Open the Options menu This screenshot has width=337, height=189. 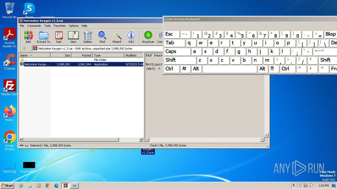(x=74, y=26)
